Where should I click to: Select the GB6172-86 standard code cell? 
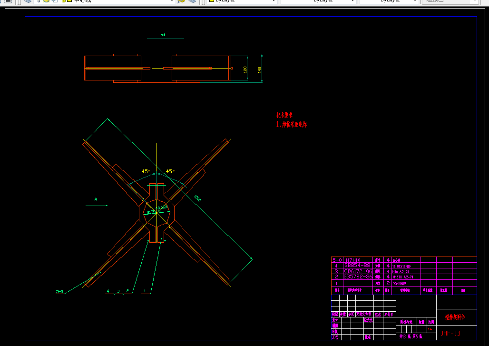coord(358,271)
